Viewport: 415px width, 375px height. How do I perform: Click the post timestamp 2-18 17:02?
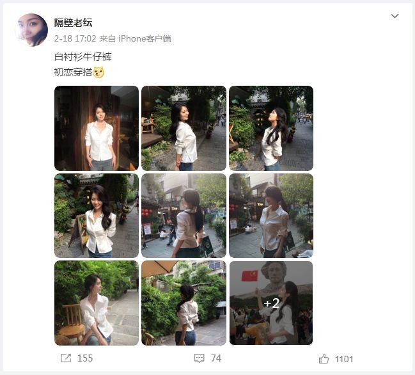click(x=75, y=38)
